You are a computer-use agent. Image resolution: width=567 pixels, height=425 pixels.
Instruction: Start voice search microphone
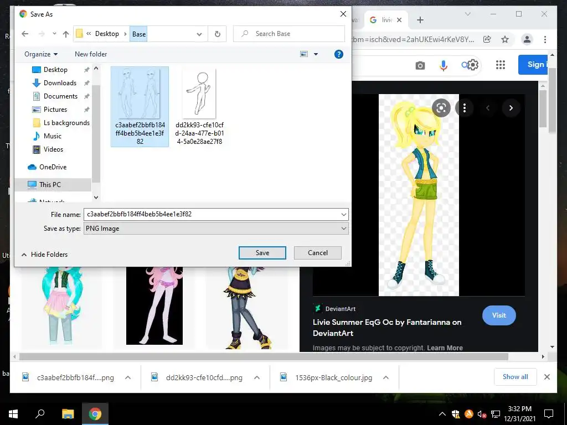444,65
